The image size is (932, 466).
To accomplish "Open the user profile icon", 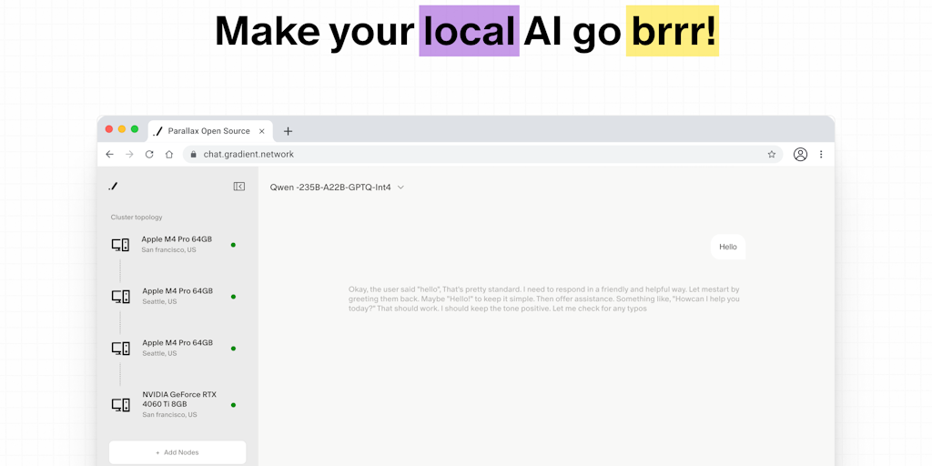I will pos(801,155).
